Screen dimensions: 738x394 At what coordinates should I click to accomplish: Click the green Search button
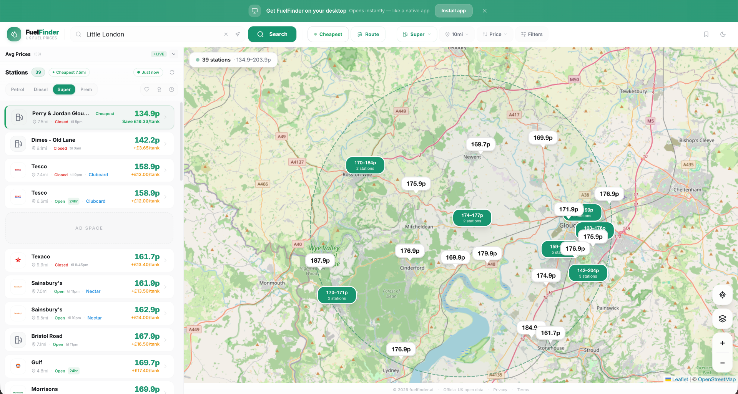pos(272,34)
